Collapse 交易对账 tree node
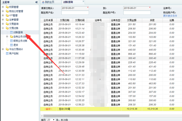 (x=3, y=28)
